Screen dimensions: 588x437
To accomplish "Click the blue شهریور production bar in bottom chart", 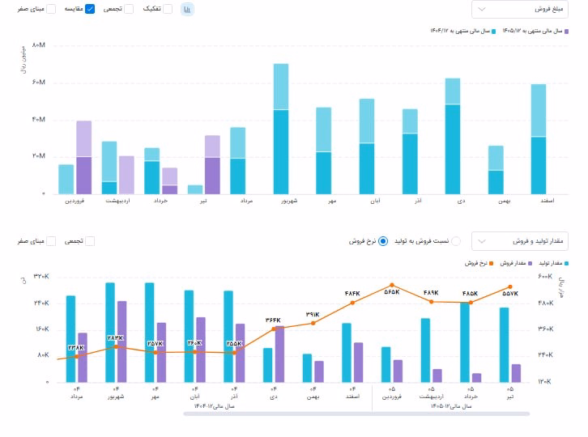I will (110, 333).
